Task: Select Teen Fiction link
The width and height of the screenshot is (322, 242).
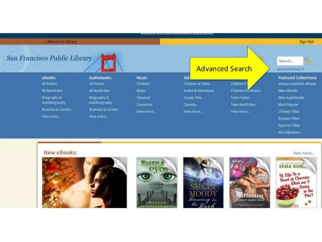Action: (x=240, y=98)
